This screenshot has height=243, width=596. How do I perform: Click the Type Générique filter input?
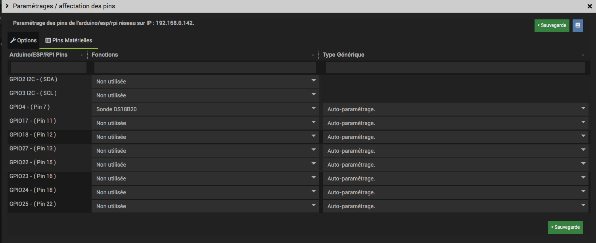click(x=455, y=68)
